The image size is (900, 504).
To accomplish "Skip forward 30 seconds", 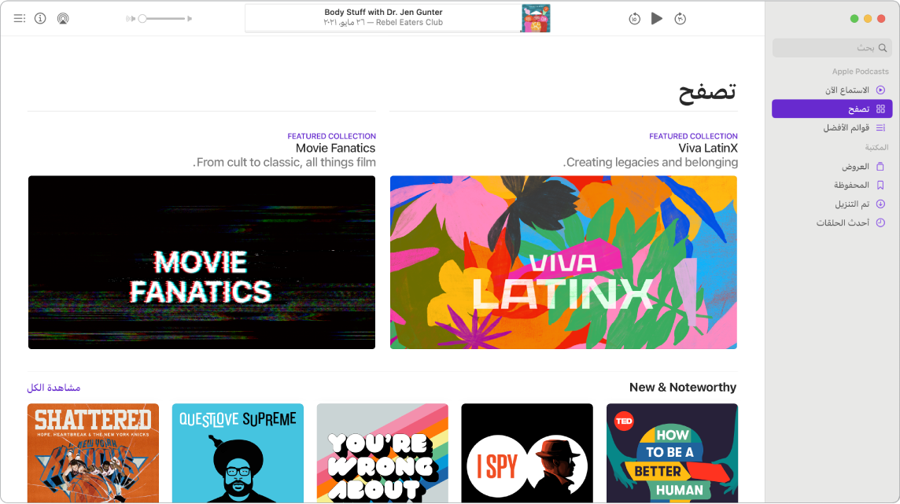I will tap(680, 18).
